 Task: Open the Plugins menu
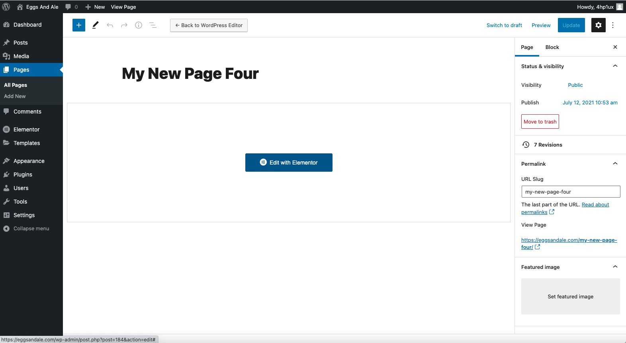(x=31, y=174)
